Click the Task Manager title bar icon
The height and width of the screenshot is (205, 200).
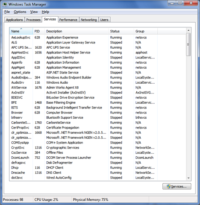pos(5,4)
